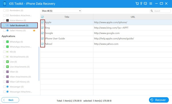The height and width of the screenshot is (104, 172).
Task: Click the search magnifier icon
Action: pos(152,11)
